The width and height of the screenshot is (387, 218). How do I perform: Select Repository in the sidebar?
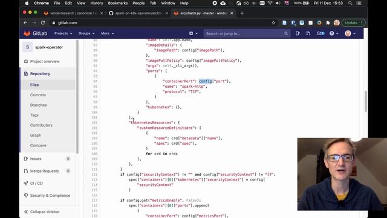pos(40,74)
